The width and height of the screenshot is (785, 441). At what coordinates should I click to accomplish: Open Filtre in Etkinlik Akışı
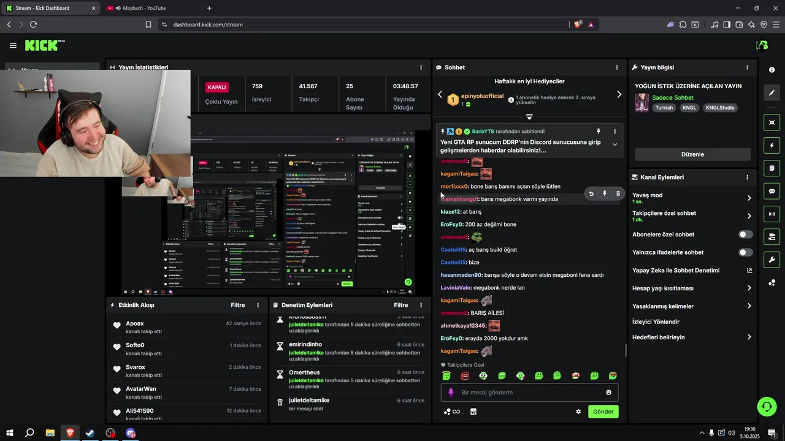click(238, 305)
